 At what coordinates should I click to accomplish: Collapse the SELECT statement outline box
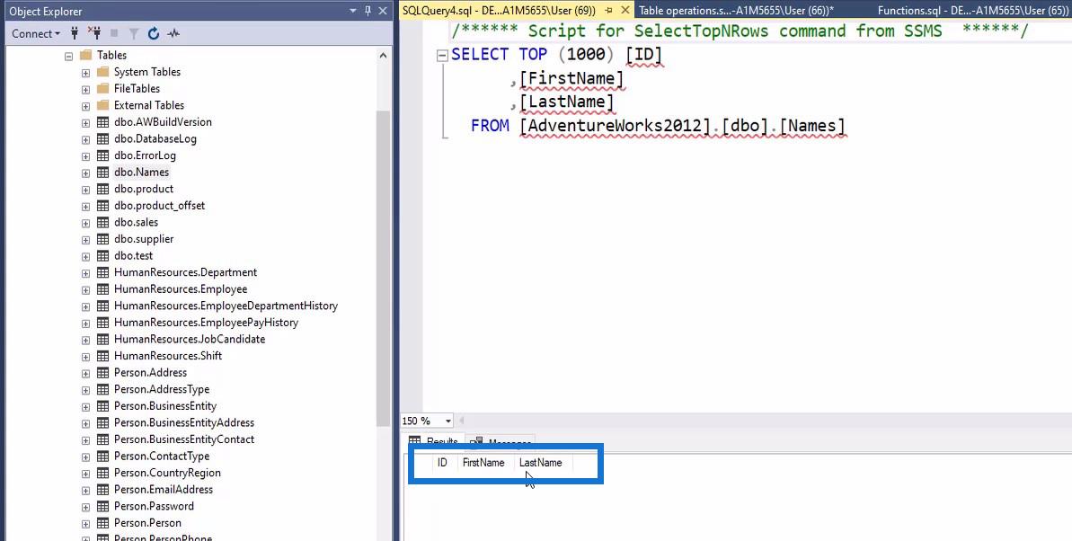point(442,56)
